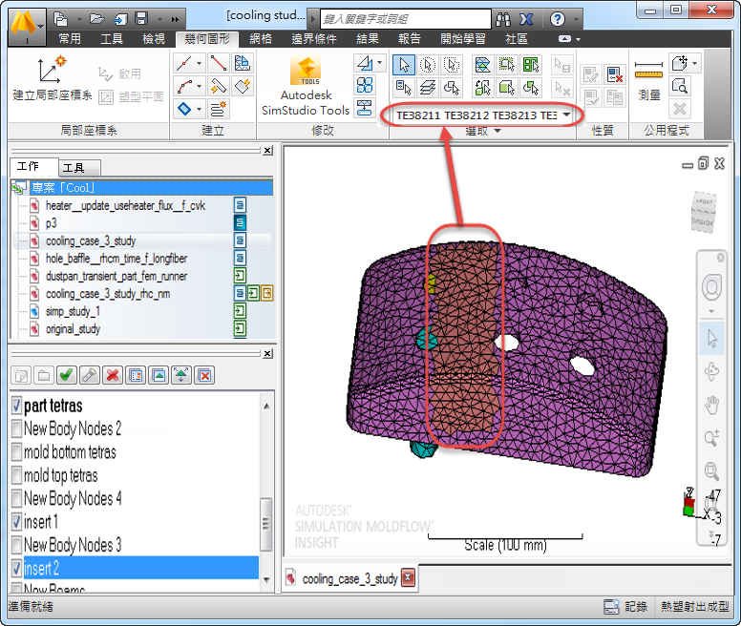Select the original_study item
This screenshot has height=626, width=741.
pyautogui.click(x=73, y=329)
